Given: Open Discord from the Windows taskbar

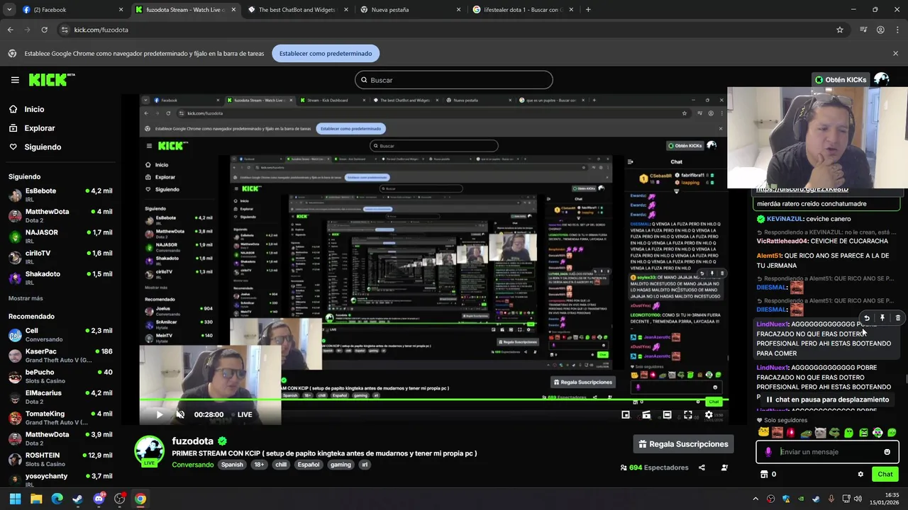Looking at the screenshot, I should (x=99, y=499).
